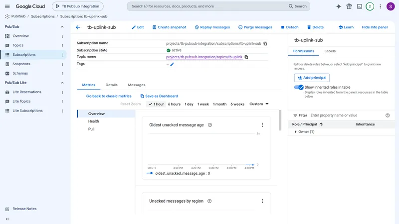Open notifications badge showing 2
399x224 pixels.
pyautogui.click(x=370, y=6)
